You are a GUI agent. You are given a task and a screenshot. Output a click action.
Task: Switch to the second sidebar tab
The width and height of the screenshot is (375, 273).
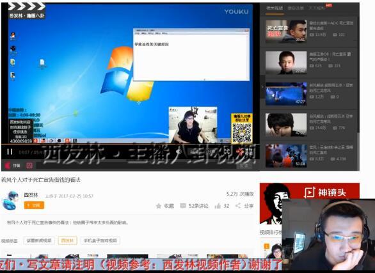pyautogui.click(x=296, y=8)
